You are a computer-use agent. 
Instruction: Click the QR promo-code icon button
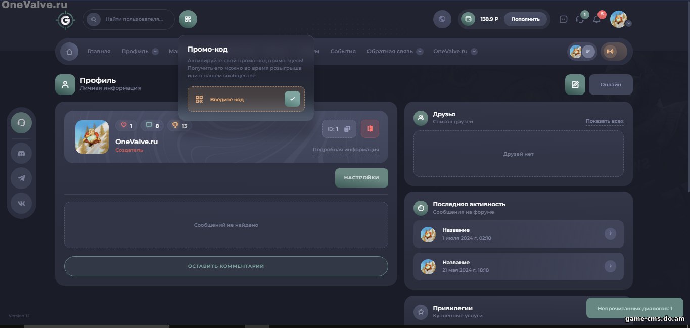(188, 19)
